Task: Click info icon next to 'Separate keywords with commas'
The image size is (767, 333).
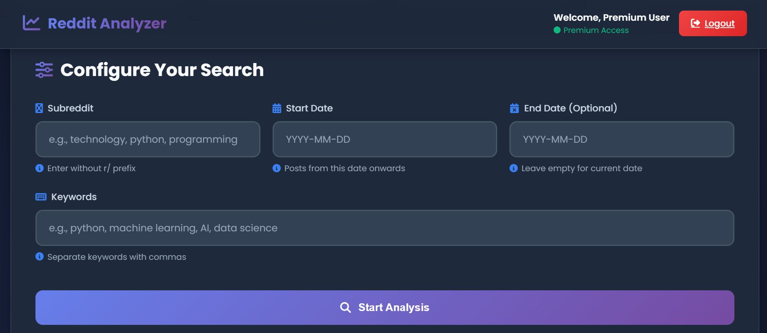Action: coord(40,257)
